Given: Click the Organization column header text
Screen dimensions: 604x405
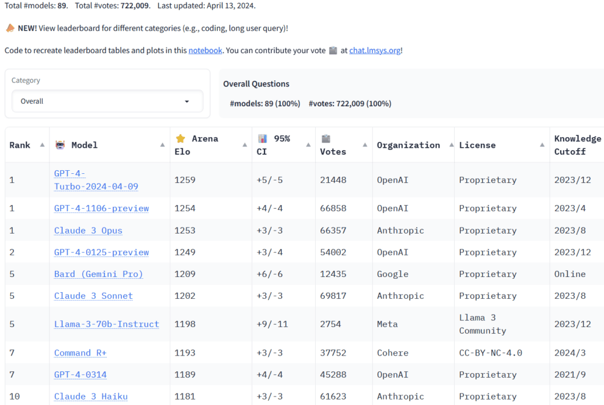Looking at the screenshot, I should [x=408, y=145].
